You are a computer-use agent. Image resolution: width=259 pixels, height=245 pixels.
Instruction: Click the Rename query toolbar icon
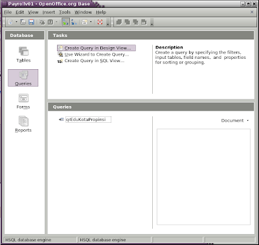pyautogui.click(x=144, y=22)
